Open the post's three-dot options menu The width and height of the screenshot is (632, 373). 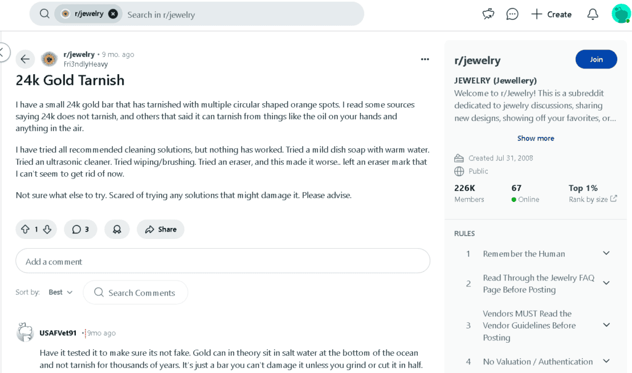coord(425,59)
